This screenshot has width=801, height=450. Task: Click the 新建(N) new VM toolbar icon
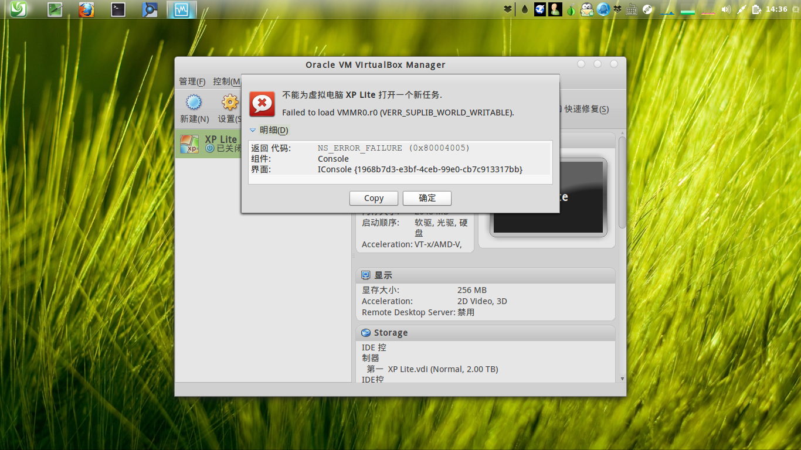[x=194, y=103]
